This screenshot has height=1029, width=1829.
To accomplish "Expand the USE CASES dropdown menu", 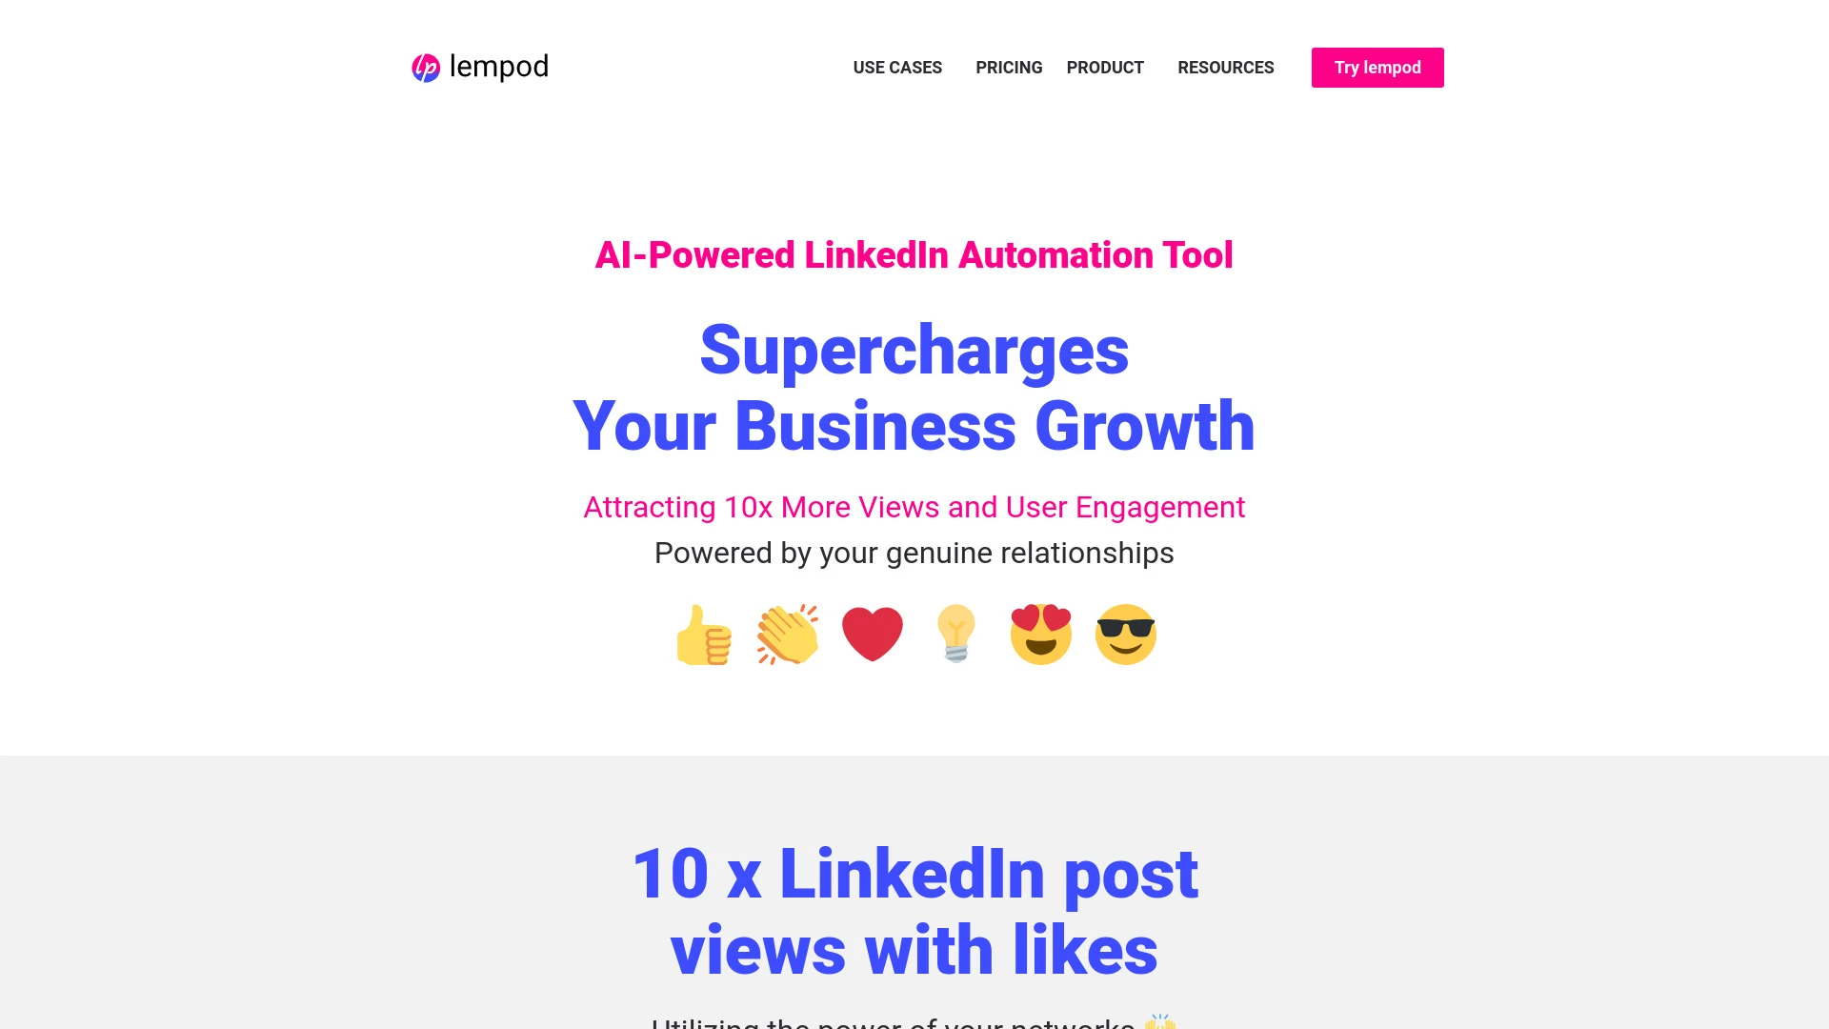I will (x=897, y=67).
